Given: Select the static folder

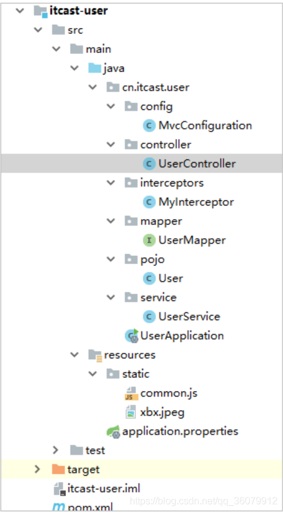Looking at the screenshot, I should 136,374.
